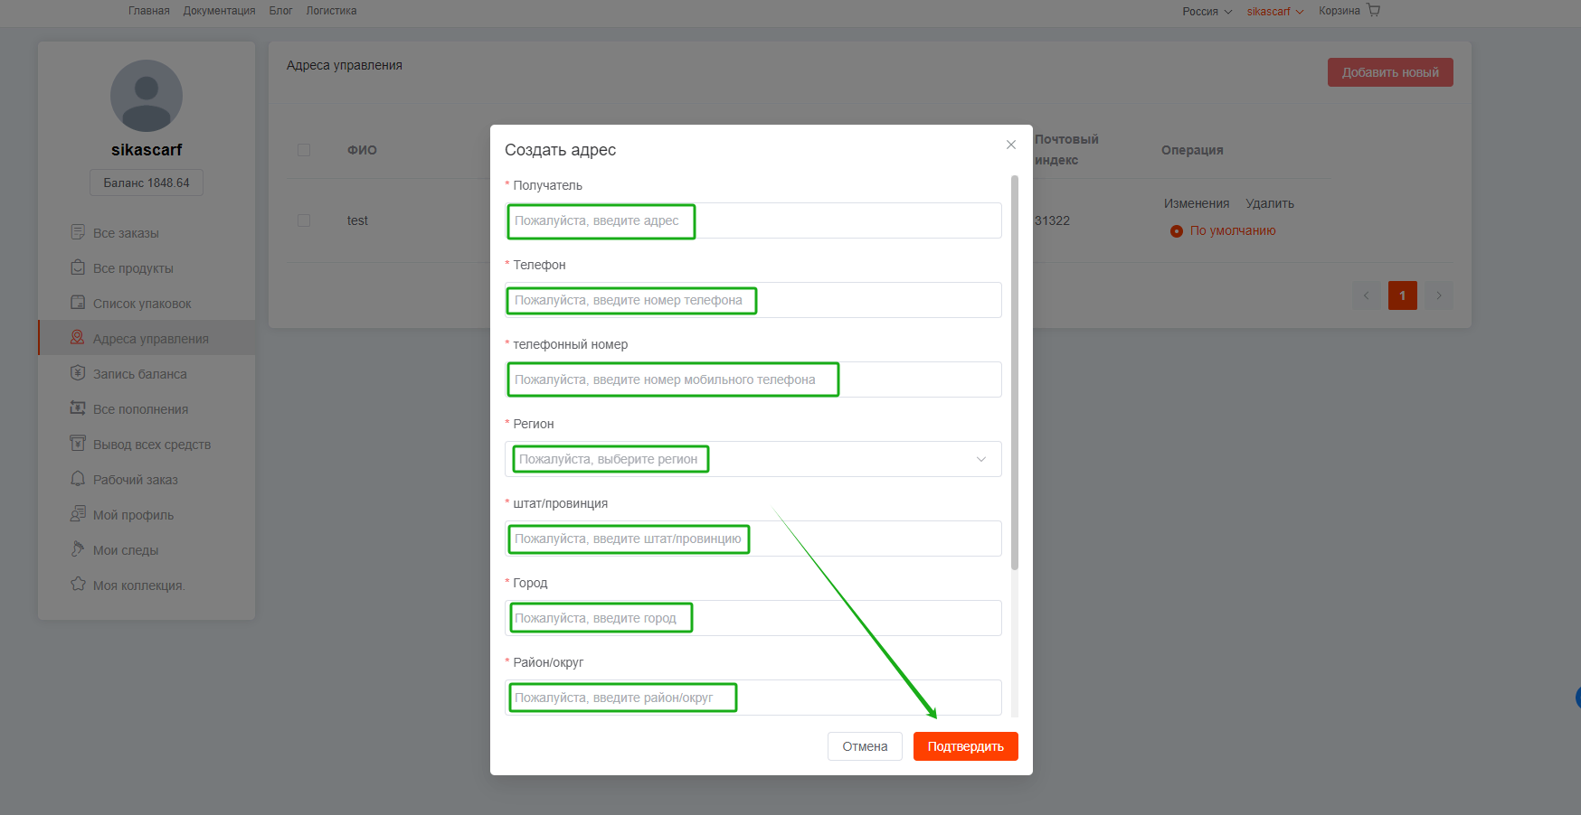
Task: Toggle the select-all checkbox in table header
Action: [304, 150]
